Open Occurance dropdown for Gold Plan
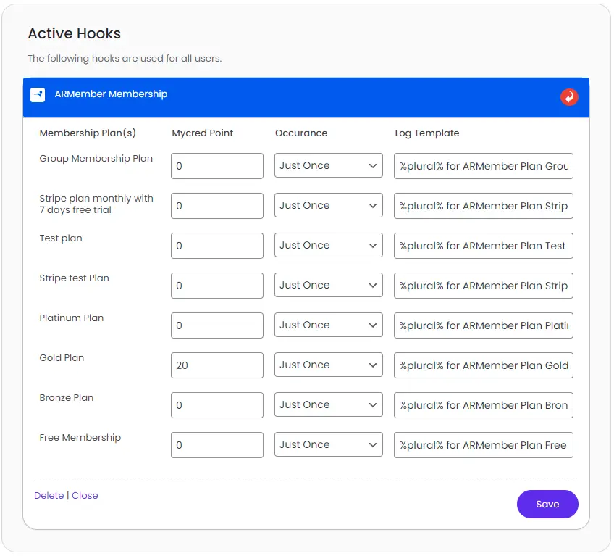The image size is (614, 556). click(x=328, y=365)
